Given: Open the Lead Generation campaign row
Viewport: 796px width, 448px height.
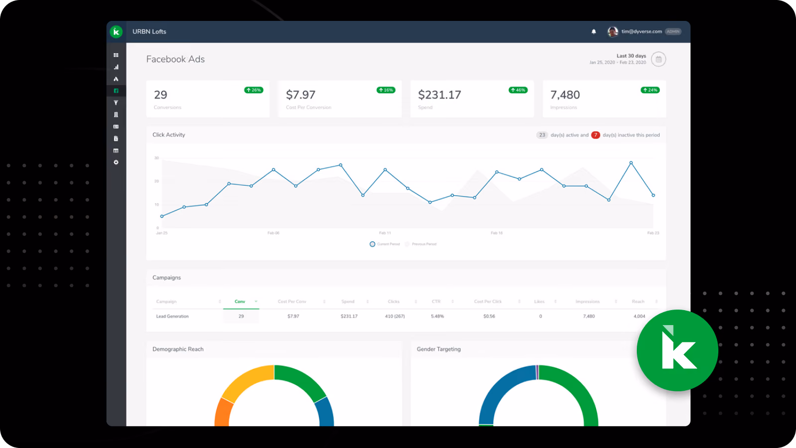Looking at the screenshot, I should [x=406, y=316].
